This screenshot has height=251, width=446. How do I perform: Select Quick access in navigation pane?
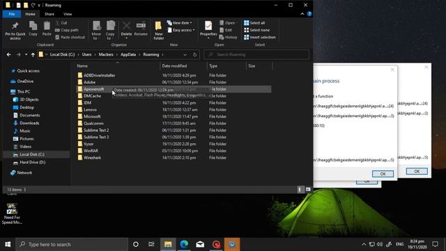click(x=28, y=71)
